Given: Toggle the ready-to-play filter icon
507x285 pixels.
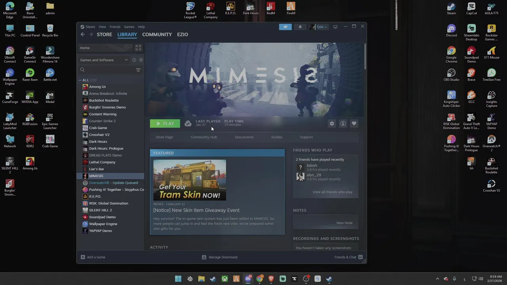Looking at the screenshot, I should (141, 60).
